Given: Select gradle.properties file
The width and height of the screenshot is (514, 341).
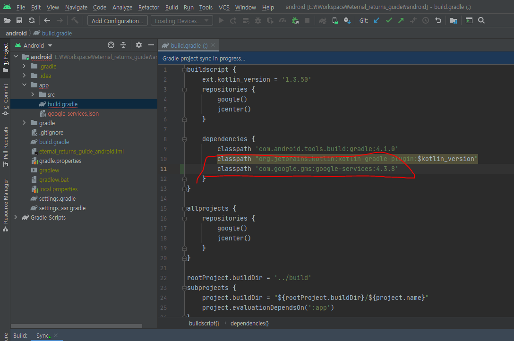Looking at the screenshot, I should 60,161.
